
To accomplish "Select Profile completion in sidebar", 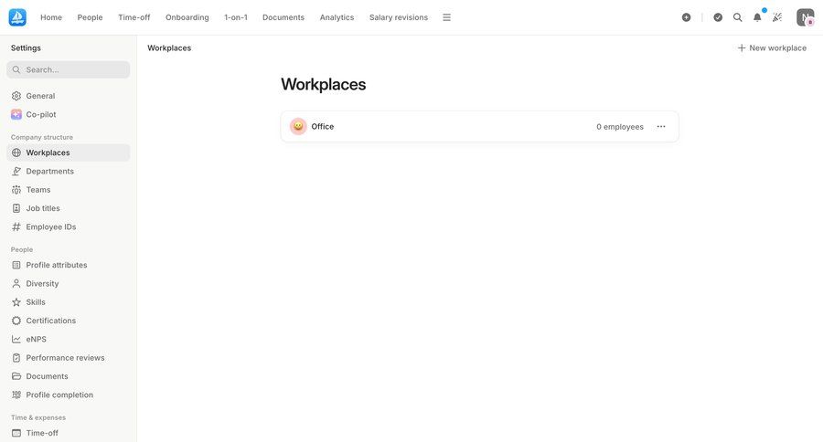I will coord(69,395).
